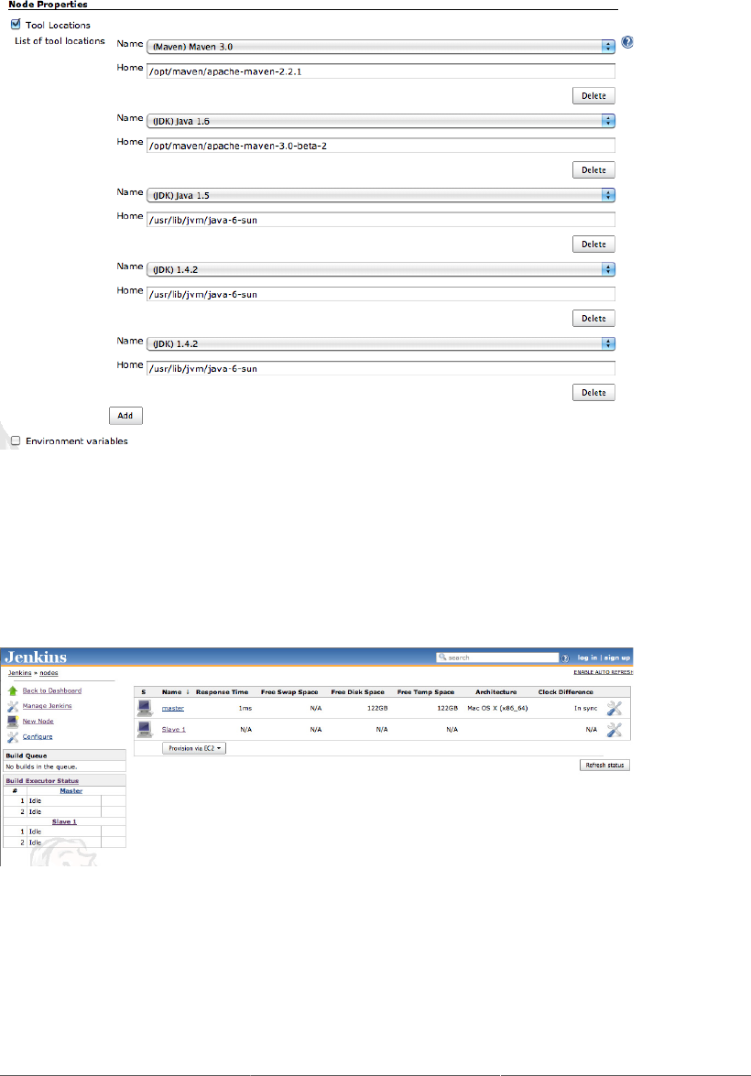Click the log in link
The image size is (751, 1076).
(x=587, y=658)
